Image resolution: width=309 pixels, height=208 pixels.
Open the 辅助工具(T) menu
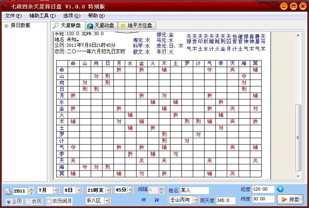click(43, 16)
